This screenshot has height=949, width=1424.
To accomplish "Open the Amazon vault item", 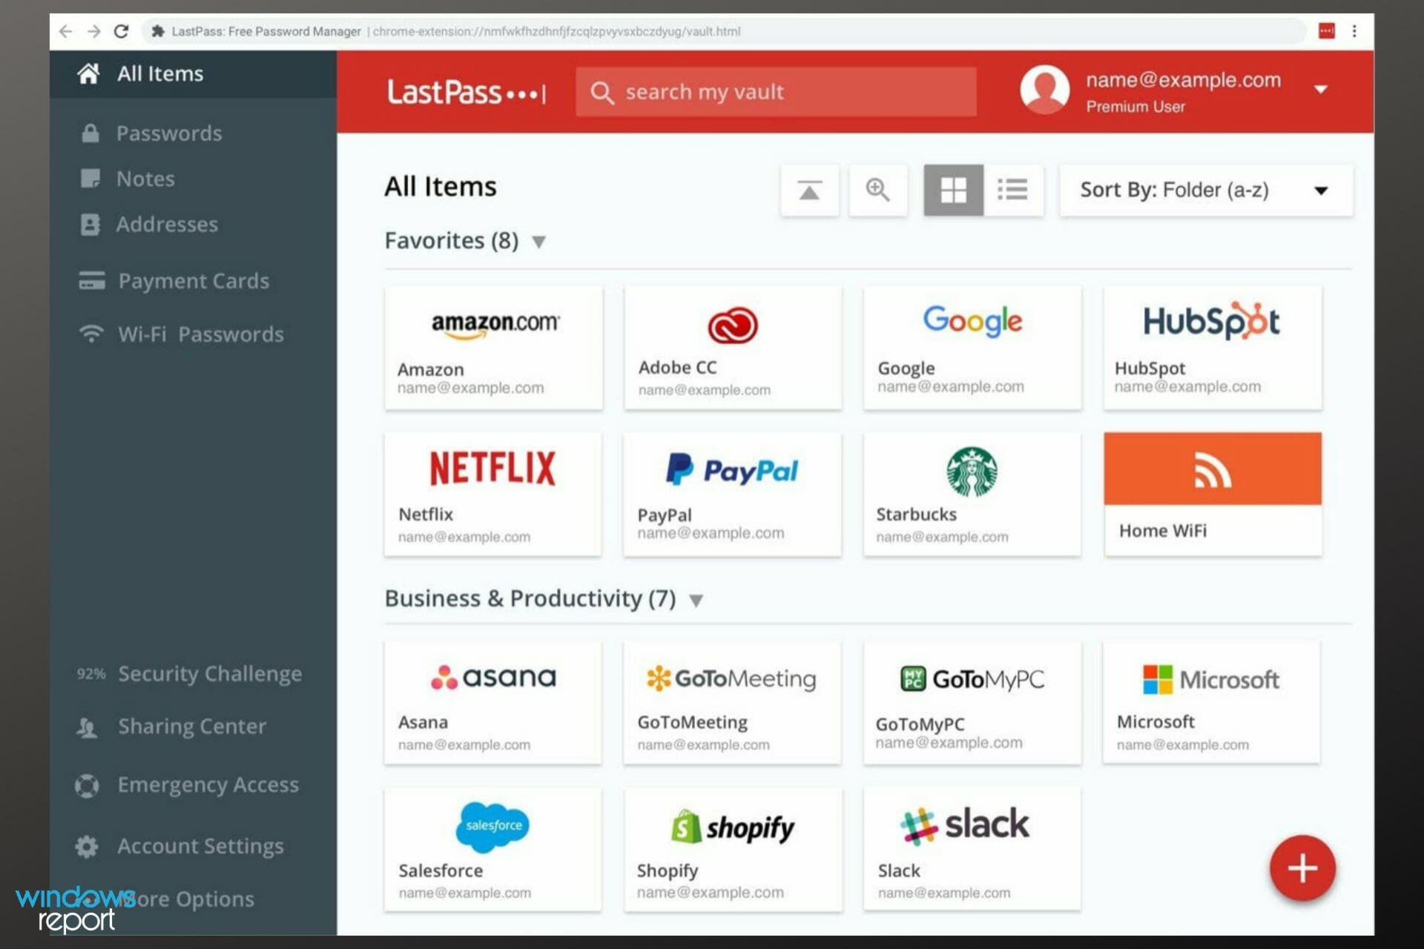I will pyautogui.click(x=493, y=348).
